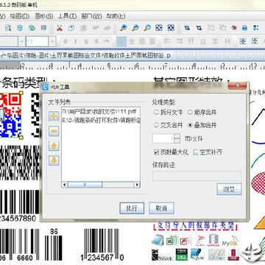The height and width of the screenshot is (265, 265).
Task: Click the zoom in magnifier icon
Action: (123, 28)
